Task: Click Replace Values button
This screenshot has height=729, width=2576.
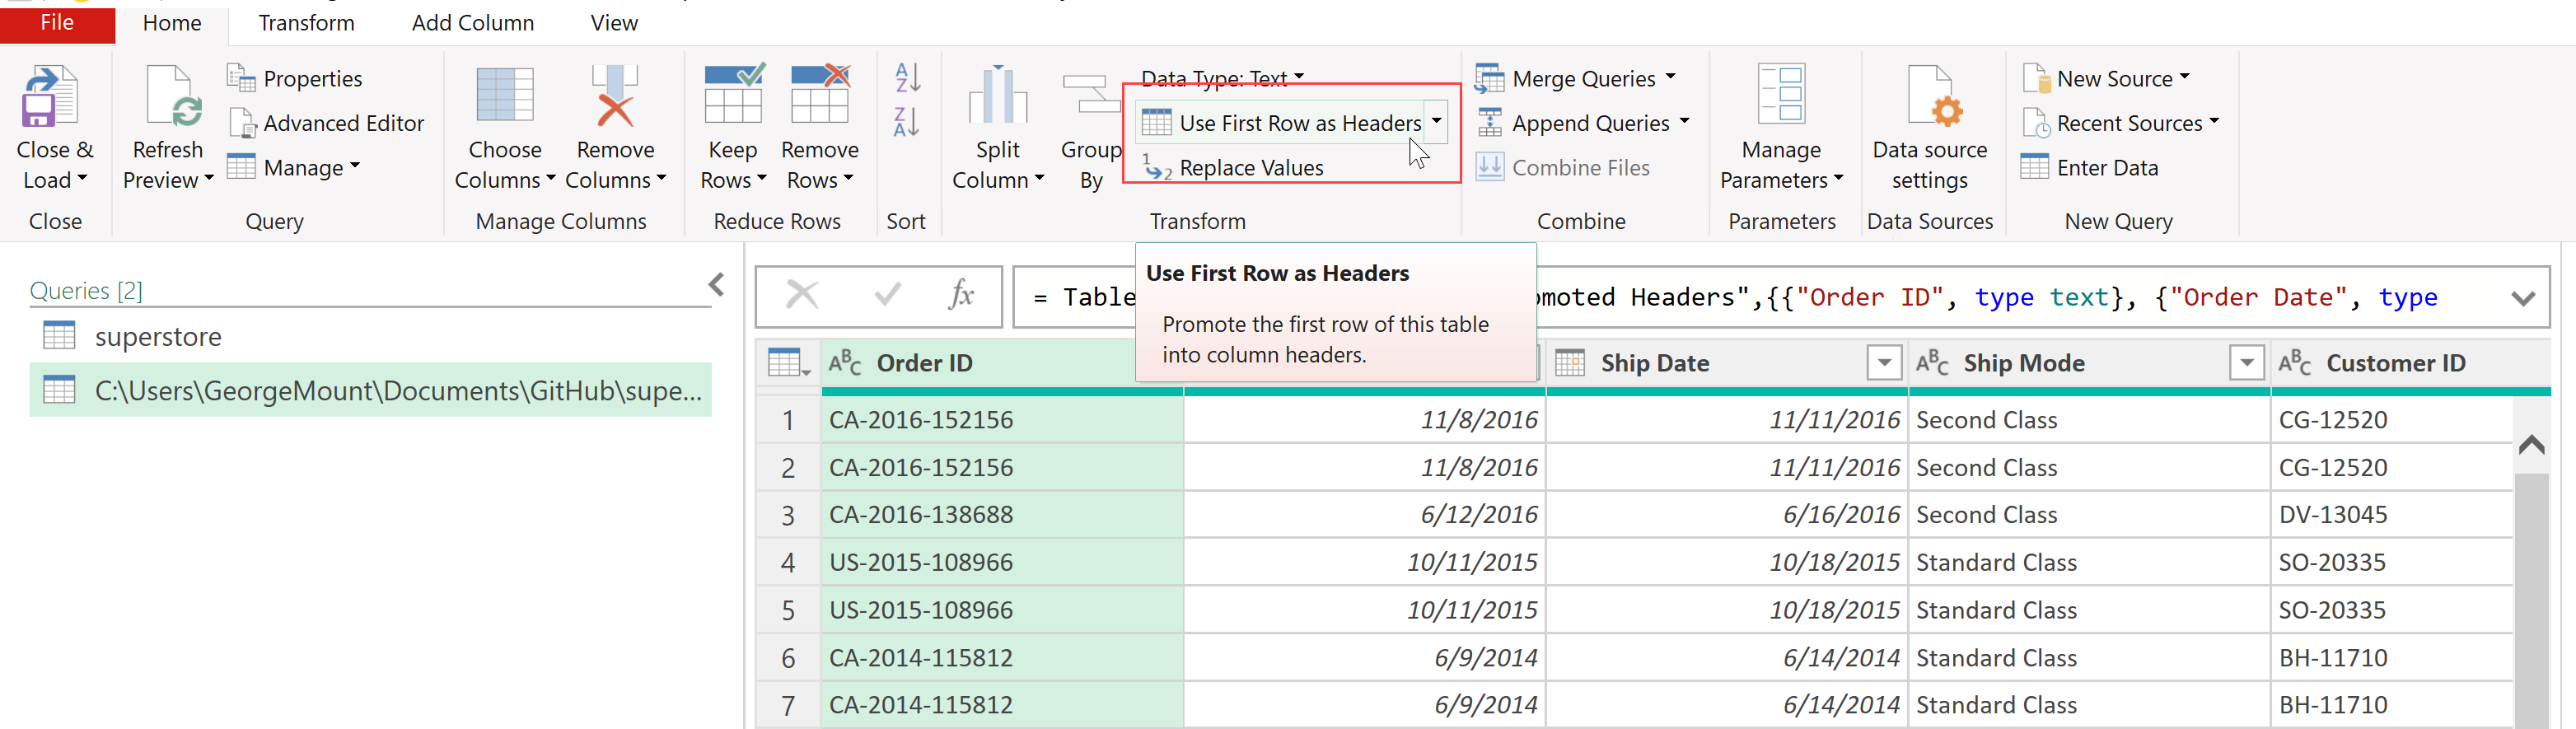Action: tap(1250, 168)
